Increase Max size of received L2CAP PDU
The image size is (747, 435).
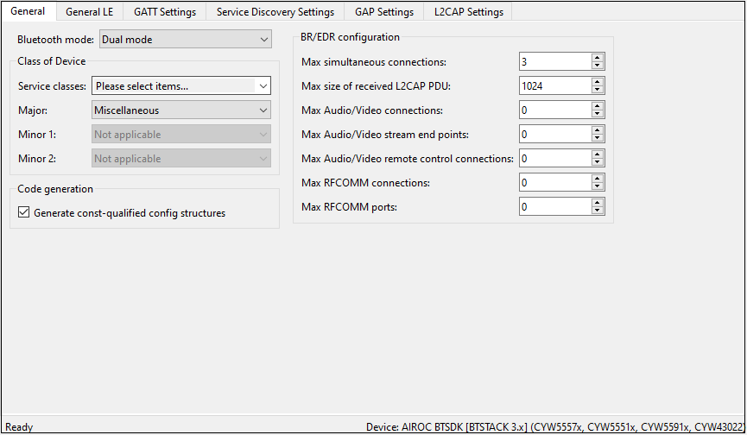click(x=598, y=82)
